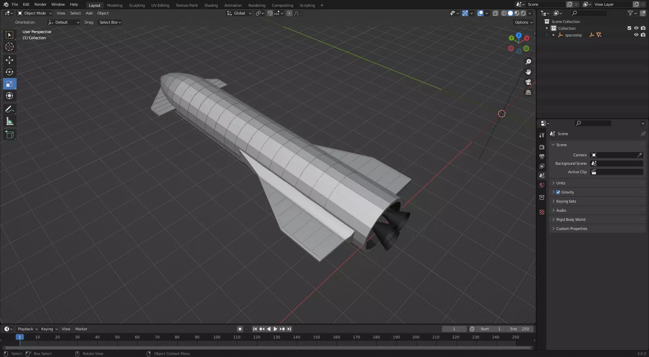
Task: Open the Object Mode dropdown
Action: coord(35,13)
